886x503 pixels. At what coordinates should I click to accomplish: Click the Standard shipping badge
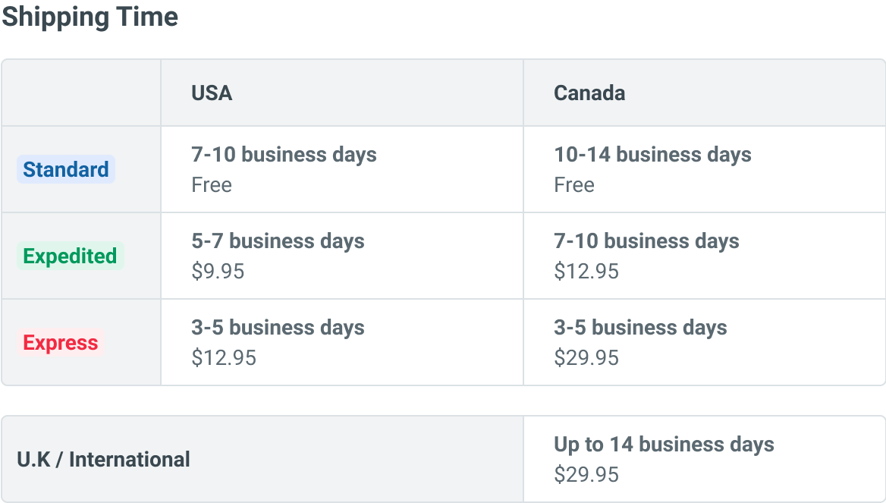click(x=66, y=169)
